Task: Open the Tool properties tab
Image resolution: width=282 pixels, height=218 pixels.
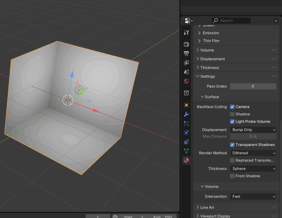Action: click(x=186, y=32)
